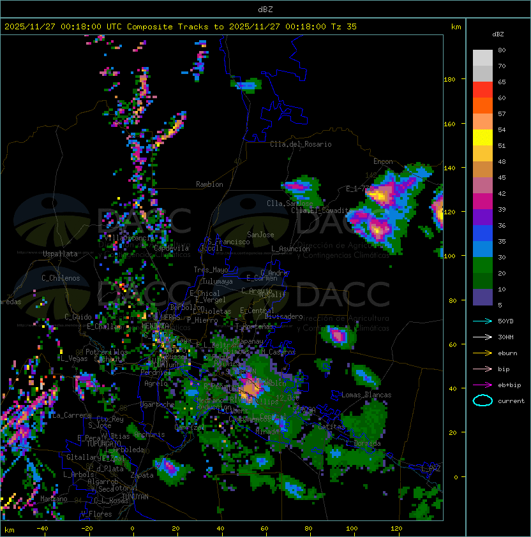531x537 pixels.
Task: Click the Uspallata place label
Action: pyautogui.click(x=60, y=254)
